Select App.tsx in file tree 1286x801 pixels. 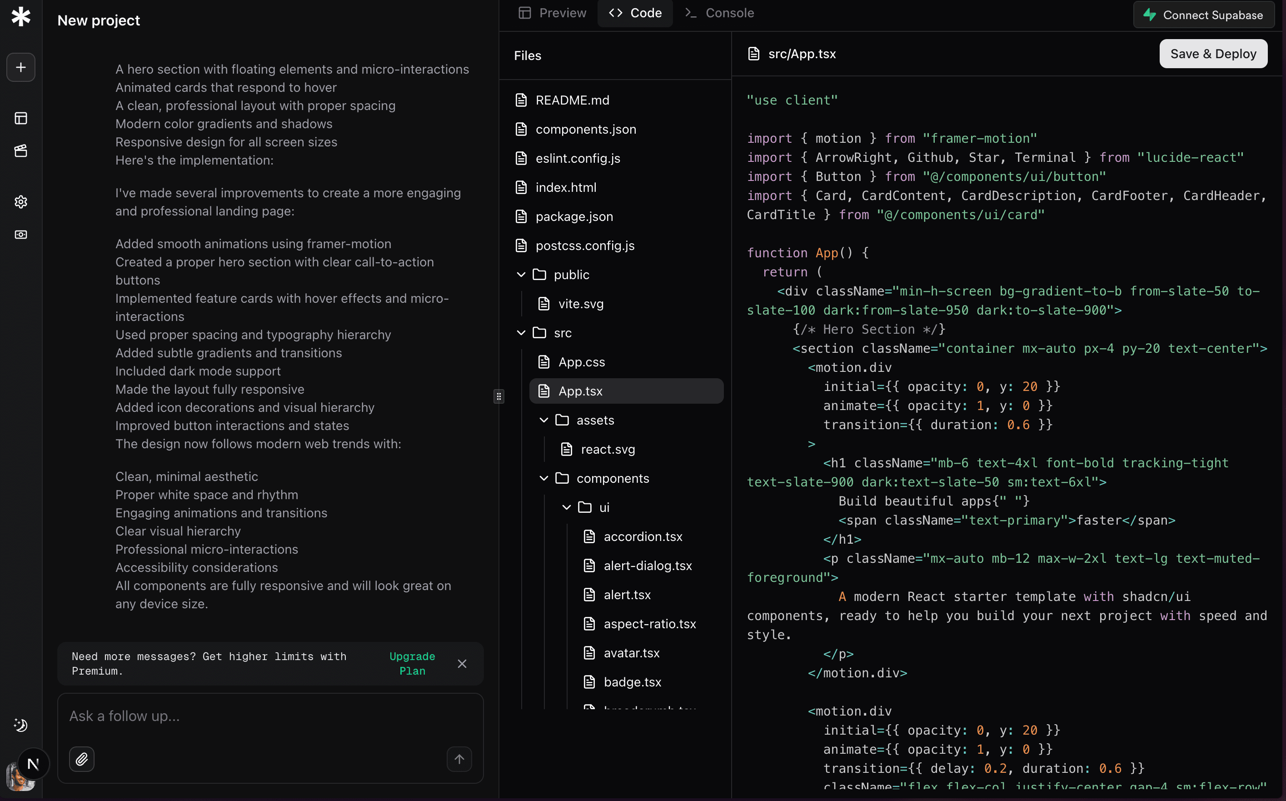pyautogui.click(x=626, y=391)
